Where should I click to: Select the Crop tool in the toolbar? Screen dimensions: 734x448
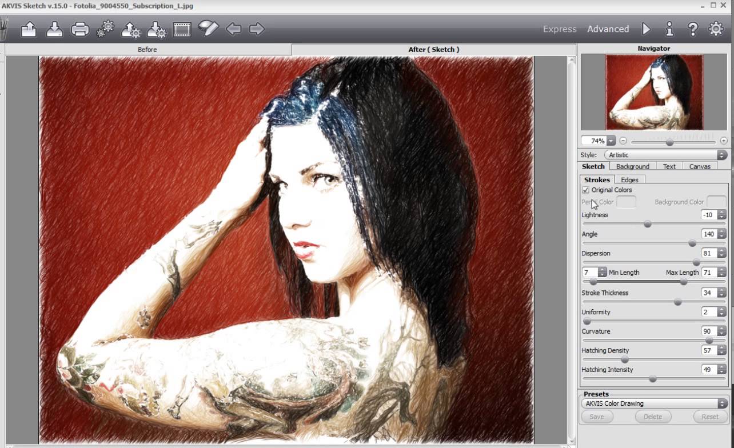coord(181,29)
